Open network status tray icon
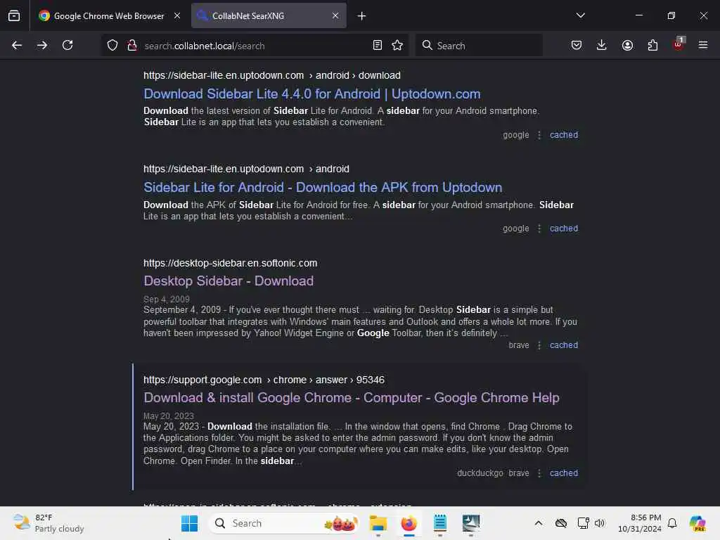 coord(583,523)
